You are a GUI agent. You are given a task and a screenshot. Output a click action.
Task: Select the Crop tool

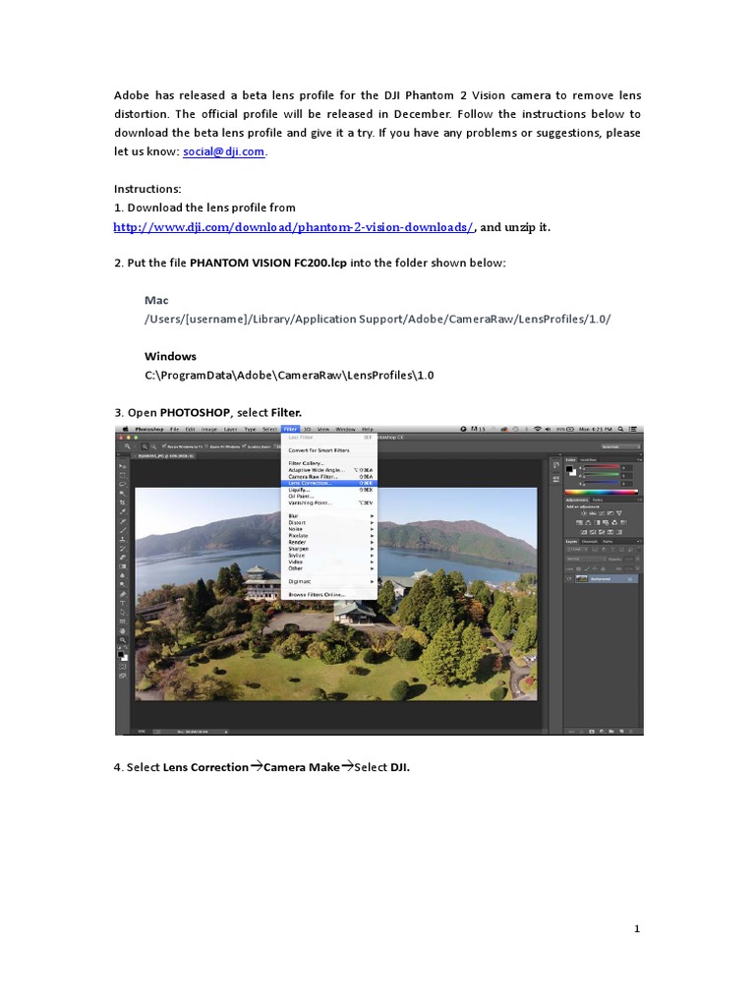(123, 503)
